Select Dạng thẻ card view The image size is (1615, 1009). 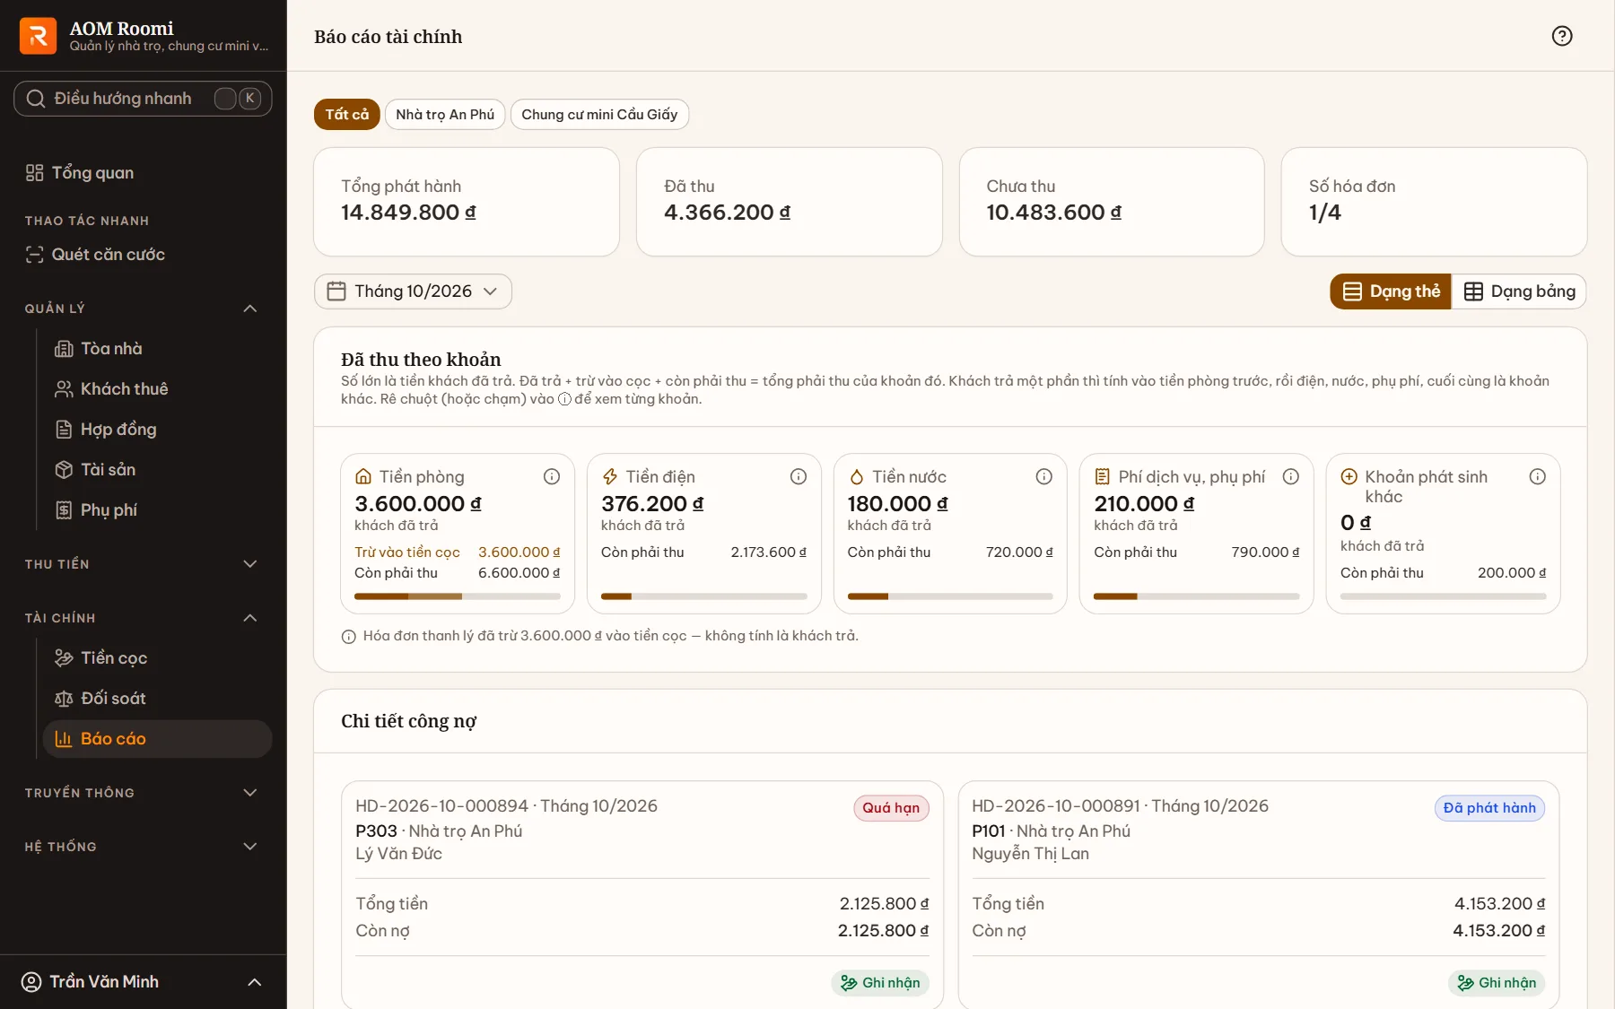[1391, 291]
